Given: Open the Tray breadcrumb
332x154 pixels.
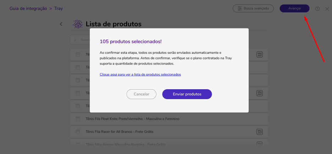Looking at the screenshot, I should click(59, 8).
